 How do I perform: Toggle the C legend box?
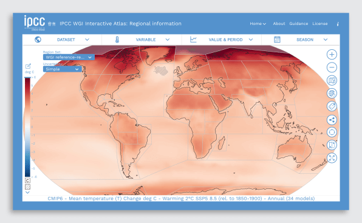point(27,180)
